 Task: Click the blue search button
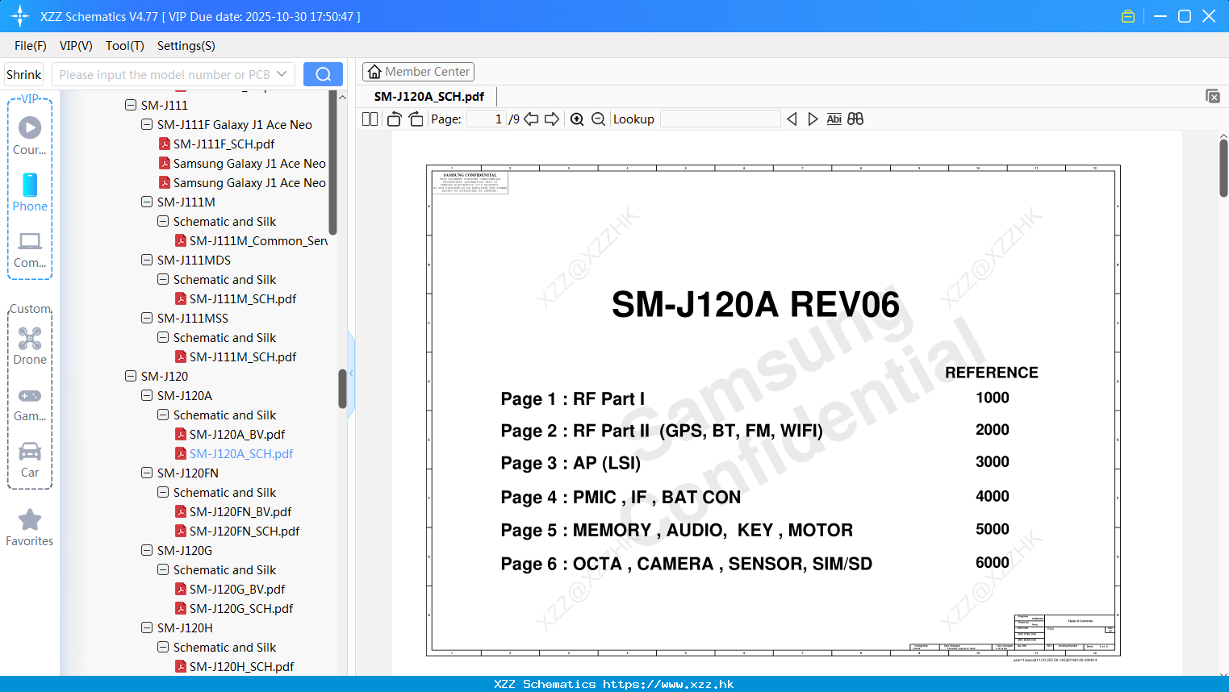pyautogui.click(x=323, y=74)
